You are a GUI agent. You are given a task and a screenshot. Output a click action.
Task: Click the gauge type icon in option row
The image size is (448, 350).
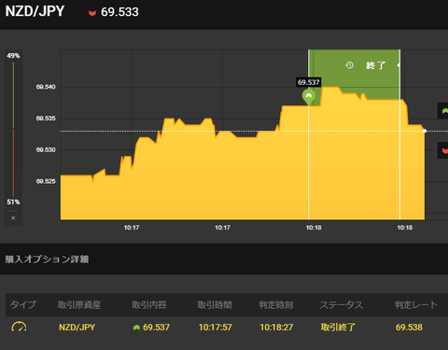coord(19,327)
